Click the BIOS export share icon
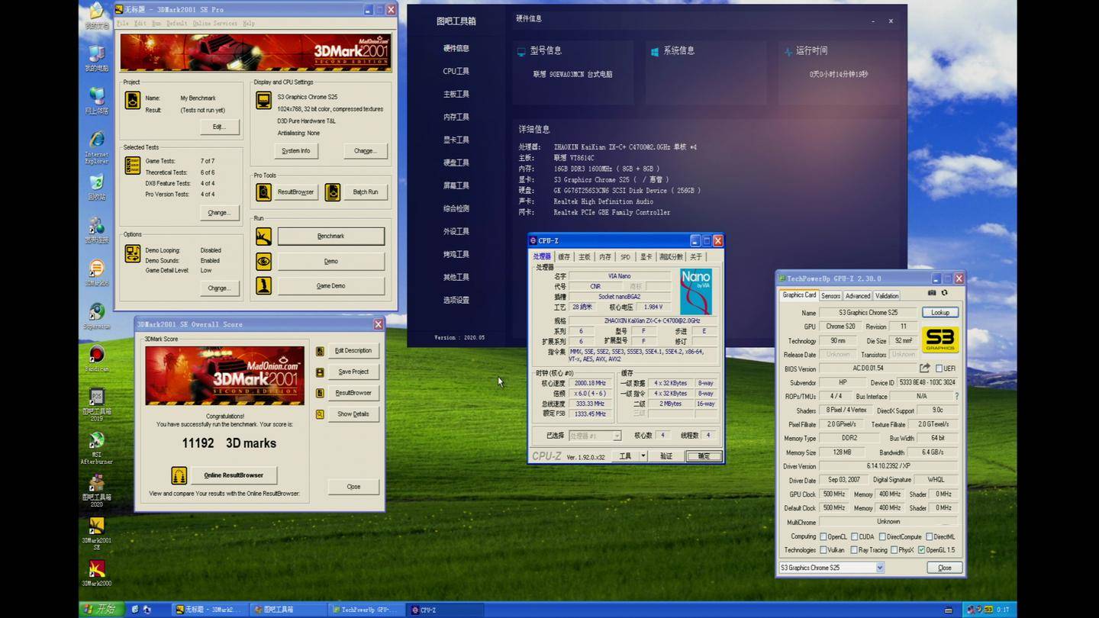The height and width of the screenshot is (618, 1099). coord(924,369)
